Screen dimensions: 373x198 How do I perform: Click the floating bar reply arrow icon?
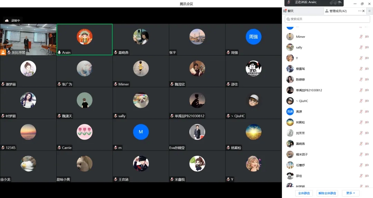point(339,2)
